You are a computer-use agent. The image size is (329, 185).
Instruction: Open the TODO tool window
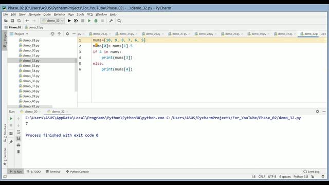click(34, 172)
